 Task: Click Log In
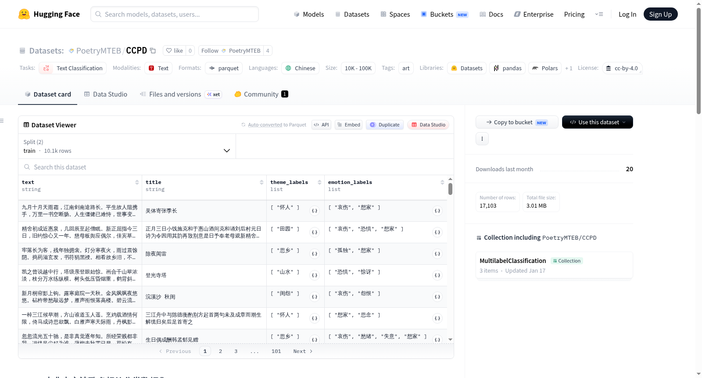click(627, 14)
